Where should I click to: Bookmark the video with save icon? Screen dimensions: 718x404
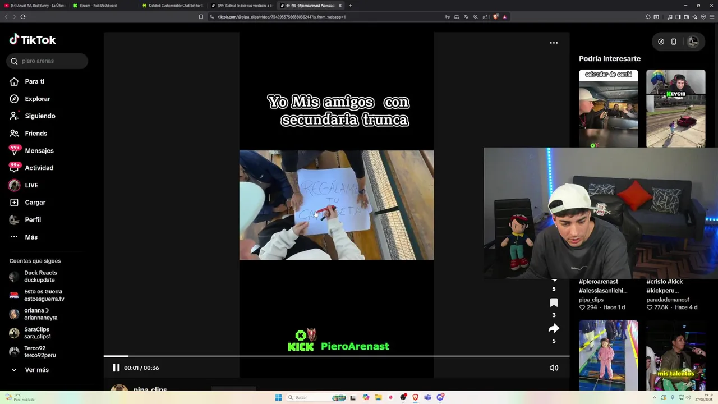click(554, 303)
